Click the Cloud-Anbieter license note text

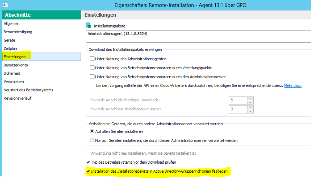[189, 86]
